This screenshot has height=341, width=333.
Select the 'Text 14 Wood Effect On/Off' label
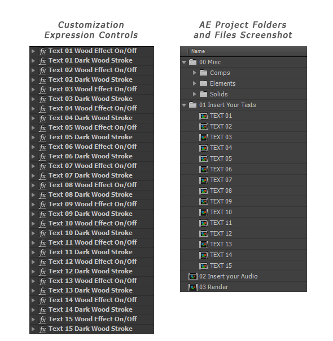coord(93,300)
